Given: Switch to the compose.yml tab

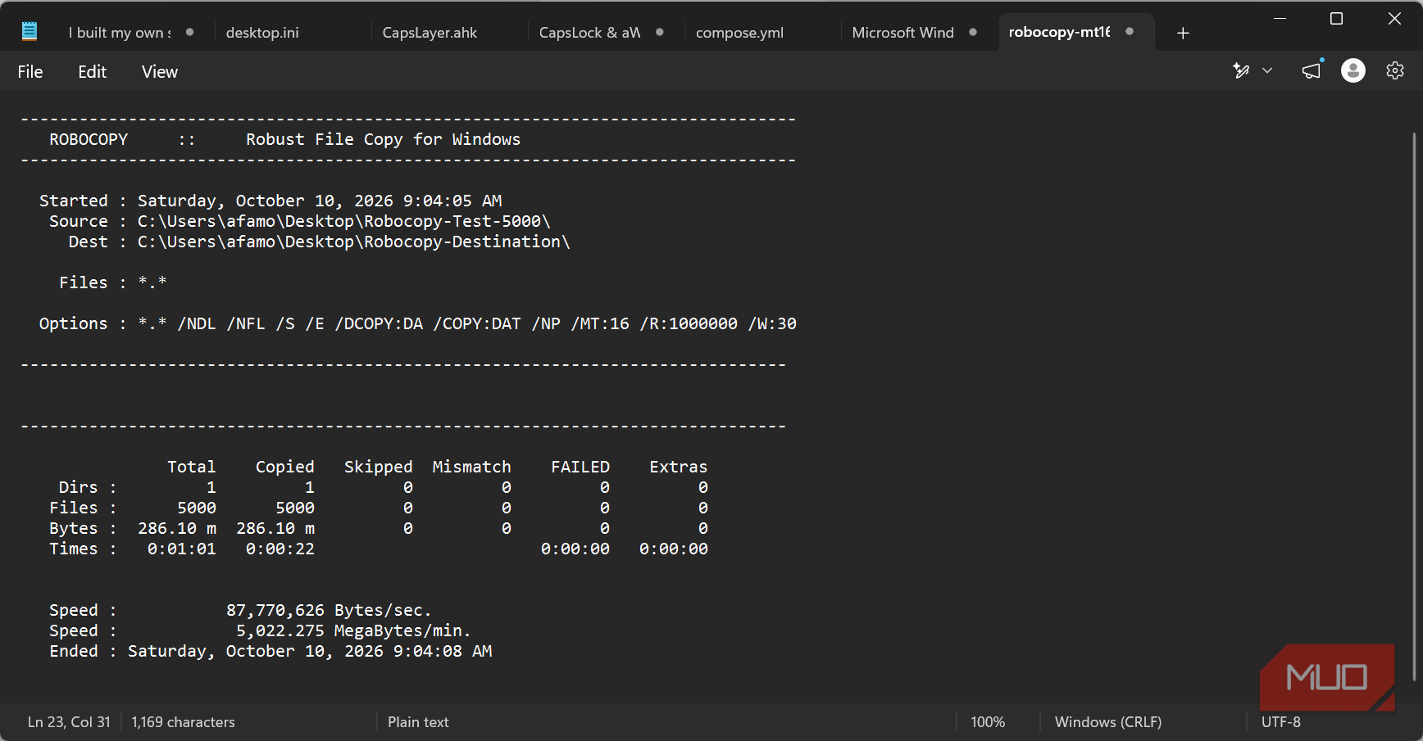Looking at the screenshot, I should coord(739,33).
